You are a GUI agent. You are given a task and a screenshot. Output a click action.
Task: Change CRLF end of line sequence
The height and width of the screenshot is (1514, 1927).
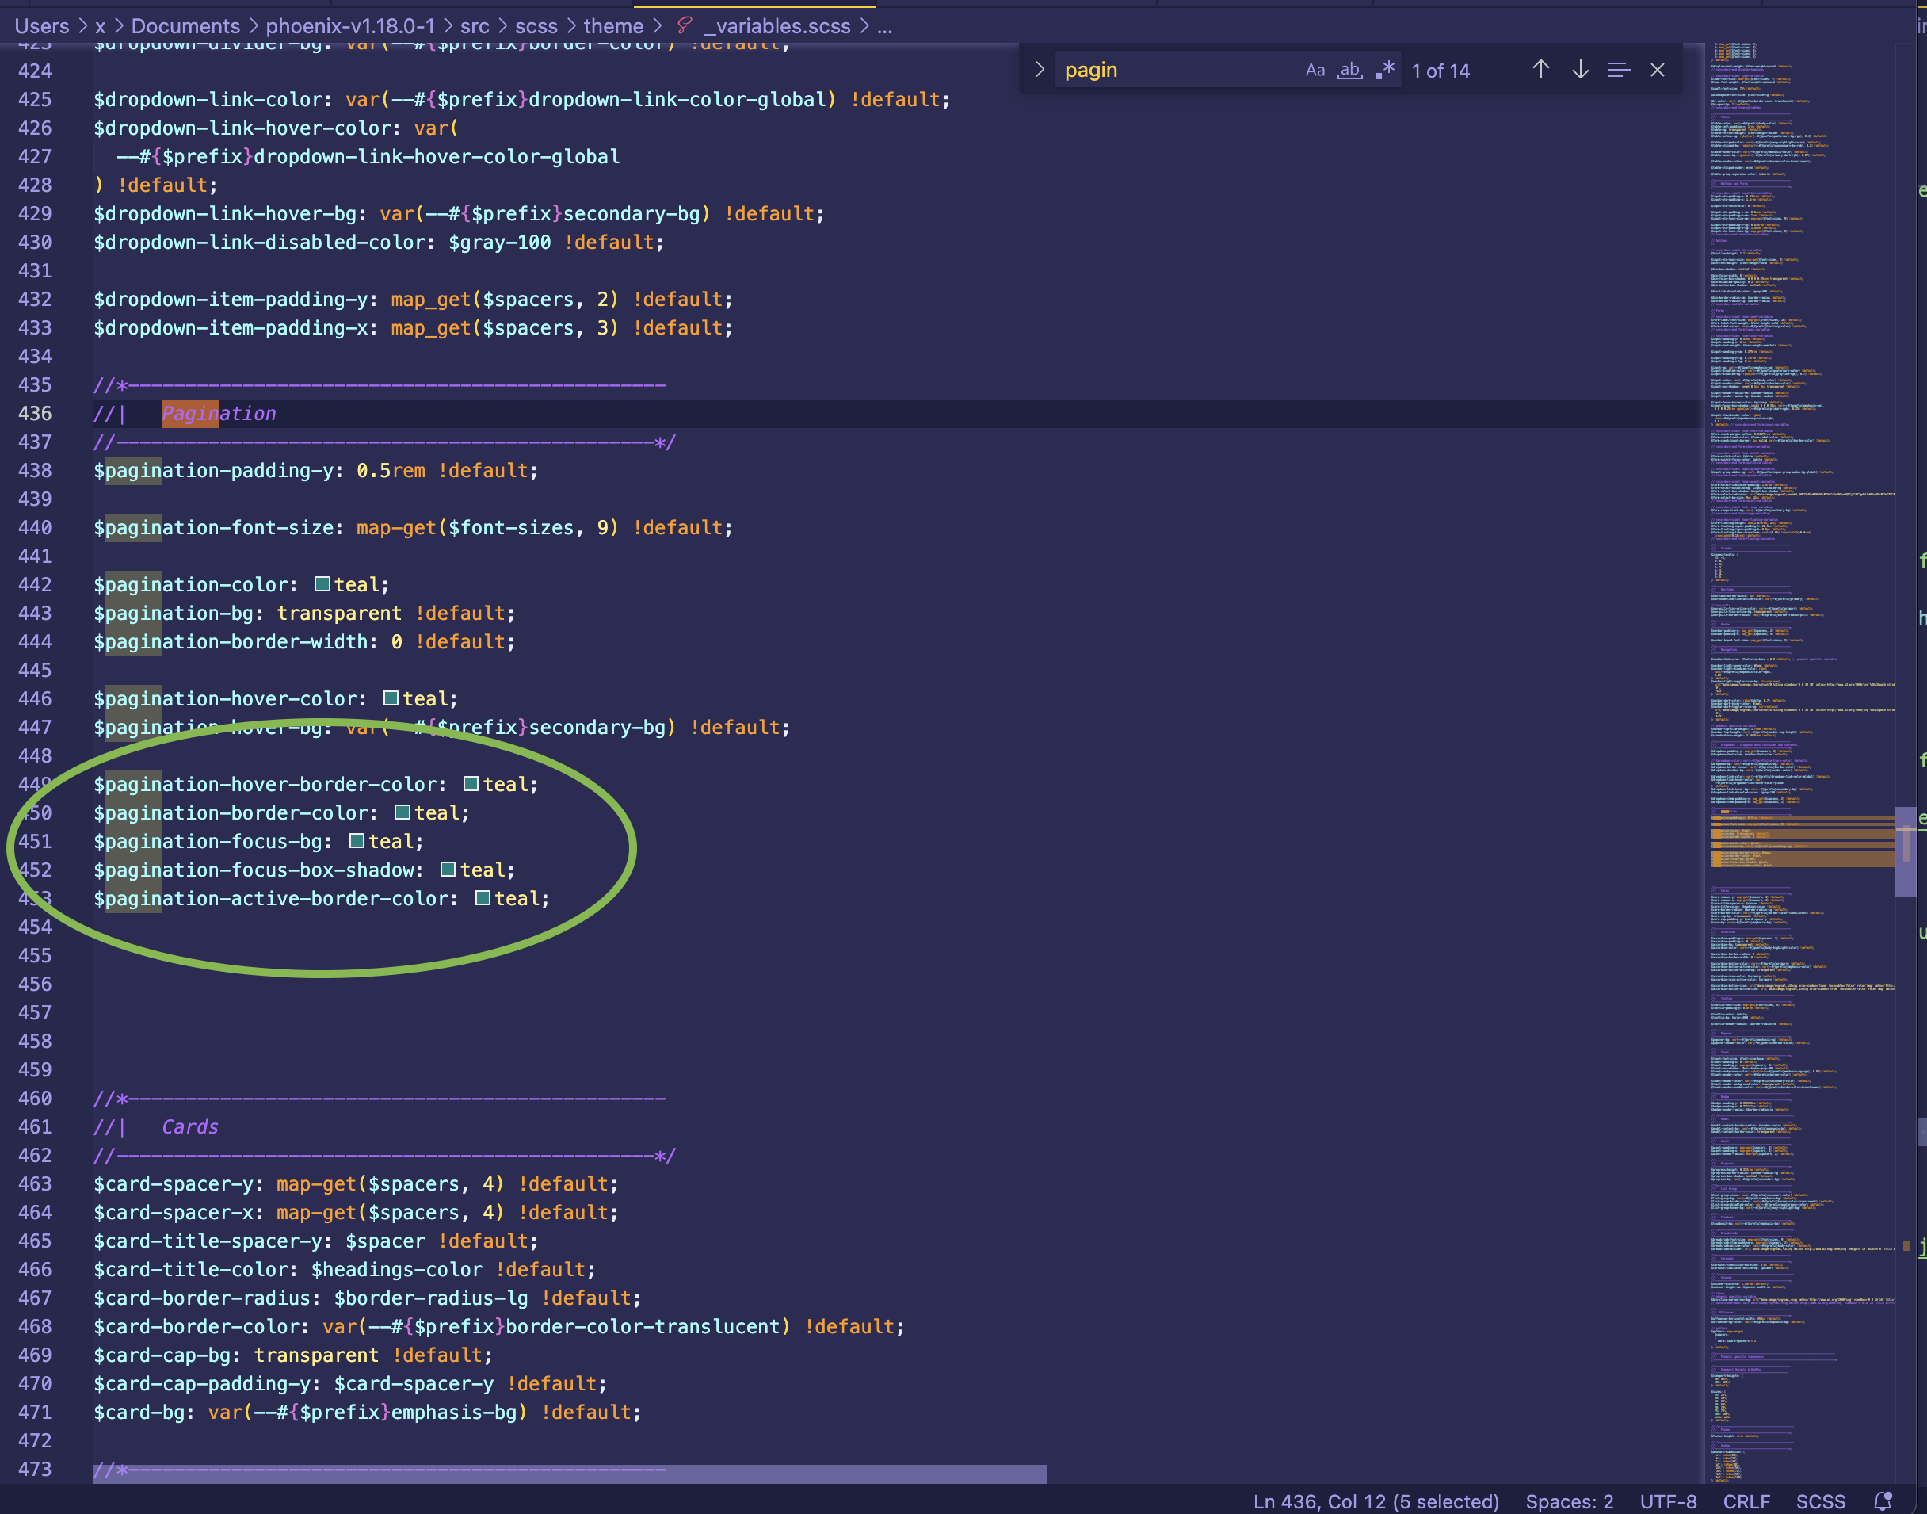(1746, 1501)
